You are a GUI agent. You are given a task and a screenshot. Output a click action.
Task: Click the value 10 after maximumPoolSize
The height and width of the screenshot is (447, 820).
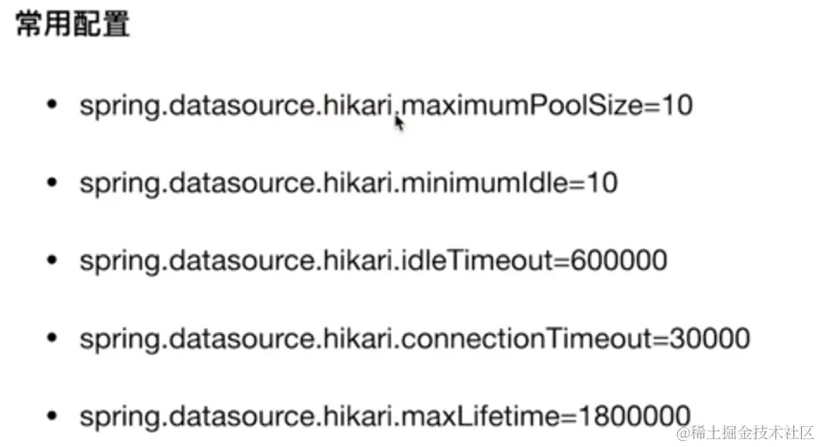point(676,105)
